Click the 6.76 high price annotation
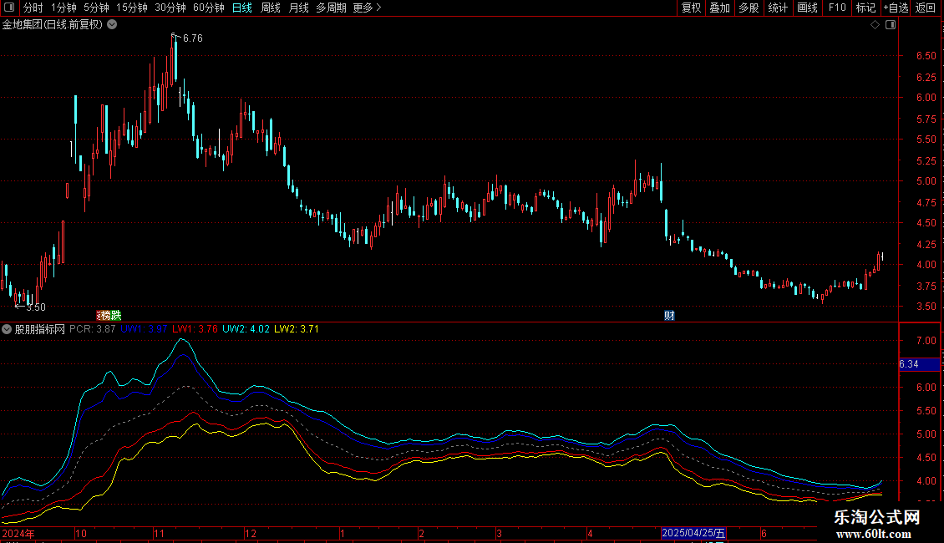944x543 pixels. point(193,38)
